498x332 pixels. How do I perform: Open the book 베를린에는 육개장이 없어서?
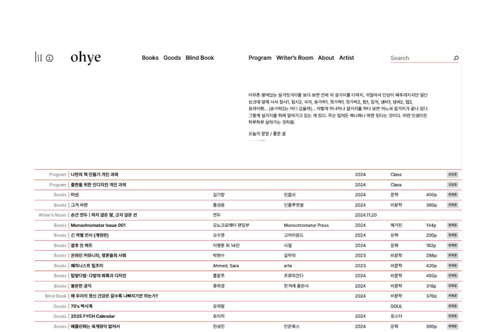click(x=95, y=326)
